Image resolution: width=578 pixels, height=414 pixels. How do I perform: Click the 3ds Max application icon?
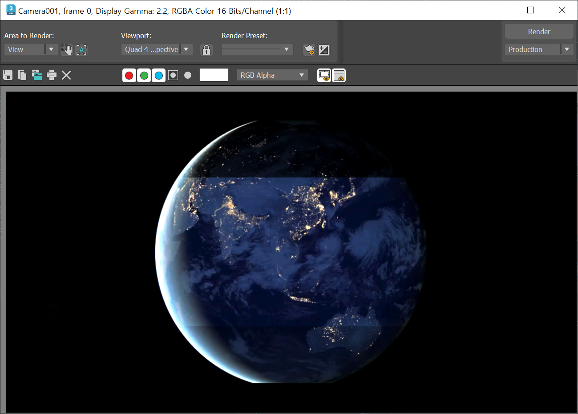(11, 10)
